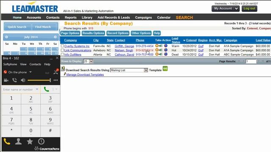Click the missed calls icon with red badge

tap(56, 71)
